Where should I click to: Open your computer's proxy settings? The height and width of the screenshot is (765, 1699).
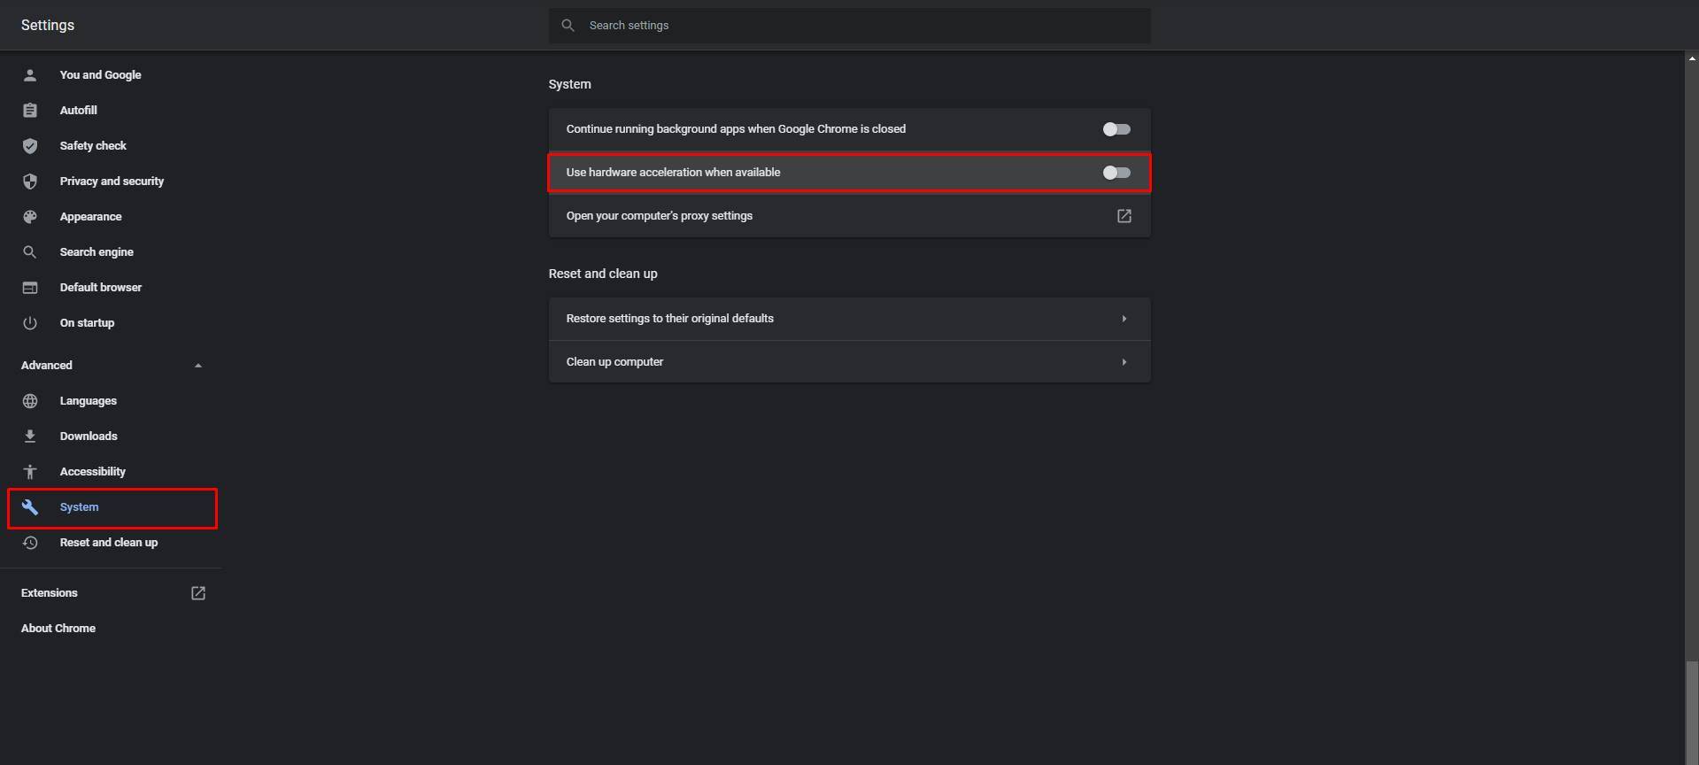pyautogui.click(x=1124, y=215)
